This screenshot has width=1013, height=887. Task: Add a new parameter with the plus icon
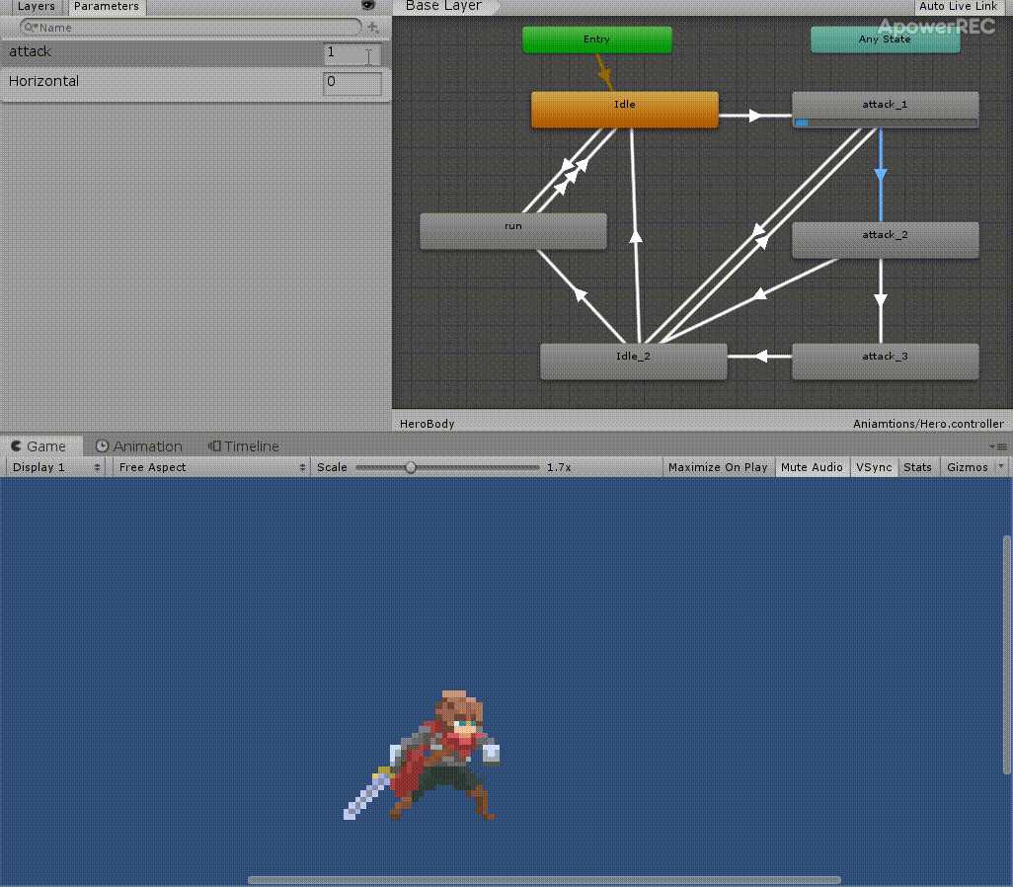[373, 27]
